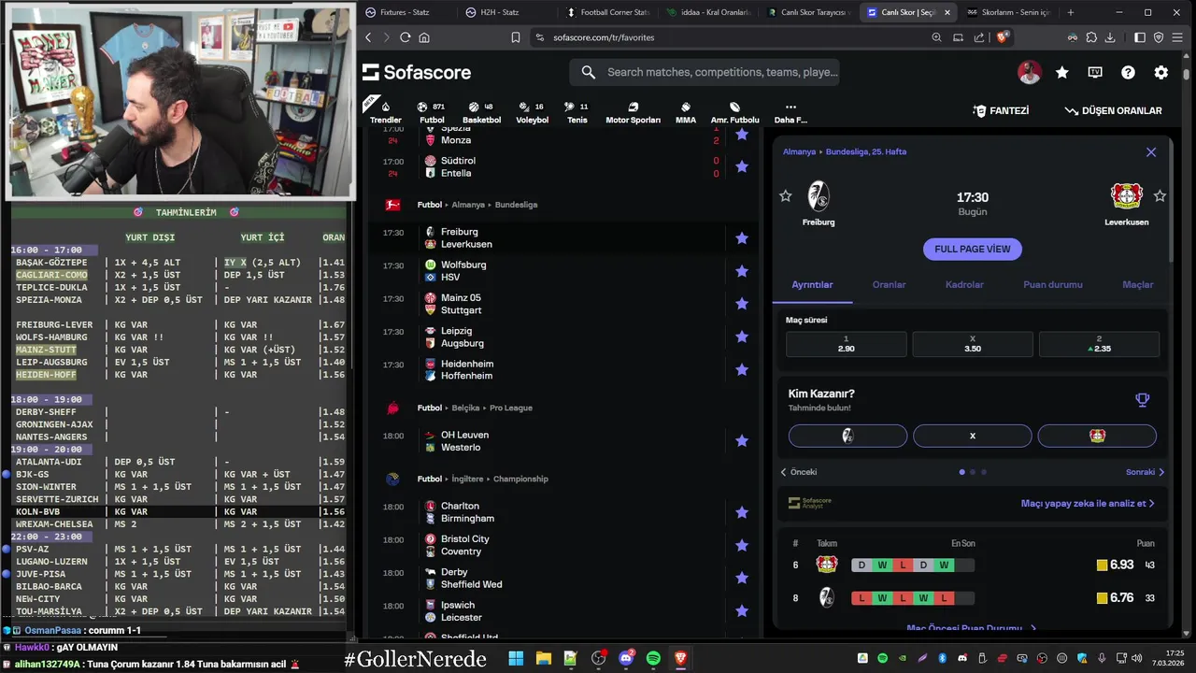Switch to the Puan durumu tab
Viewport: 1196px width, 673px height.
pyautogui.click(x=1052, y=284)
